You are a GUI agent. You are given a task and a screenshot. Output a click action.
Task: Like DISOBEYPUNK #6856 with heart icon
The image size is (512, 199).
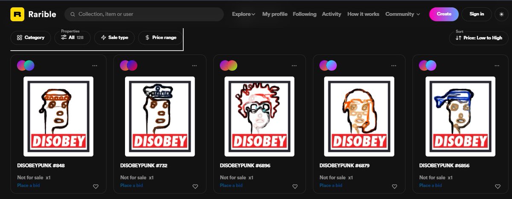tap(497, 186)
